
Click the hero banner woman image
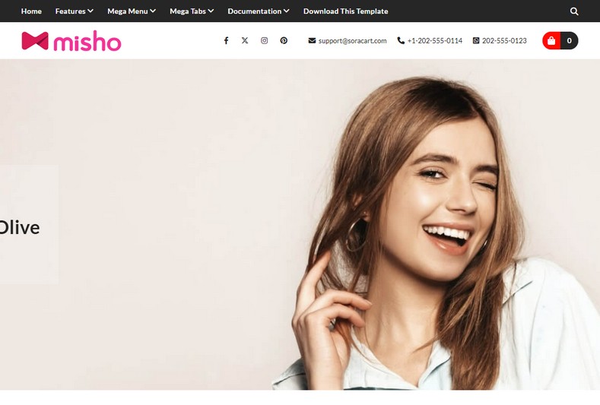(x=300, y=224)
